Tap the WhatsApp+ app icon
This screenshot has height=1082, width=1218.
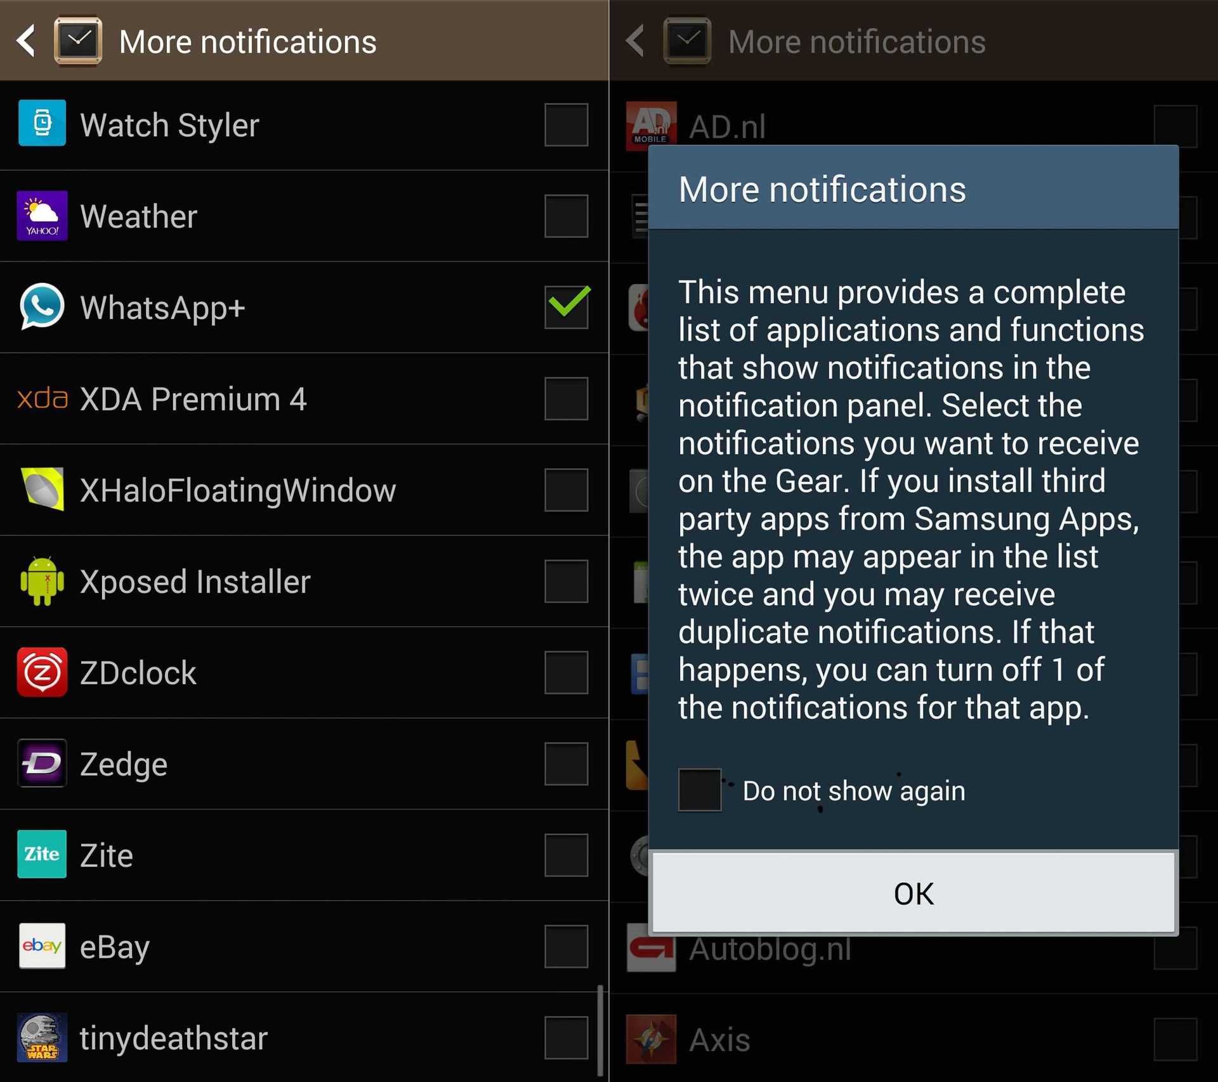42,306
